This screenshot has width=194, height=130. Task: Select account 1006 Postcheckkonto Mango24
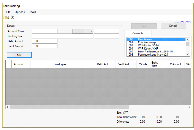(x=156, y=55)
